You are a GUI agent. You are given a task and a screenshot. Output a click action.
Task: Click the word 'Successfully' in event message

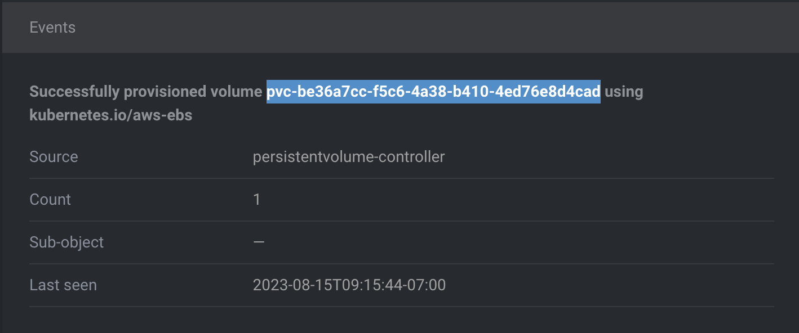pos(74,92)
